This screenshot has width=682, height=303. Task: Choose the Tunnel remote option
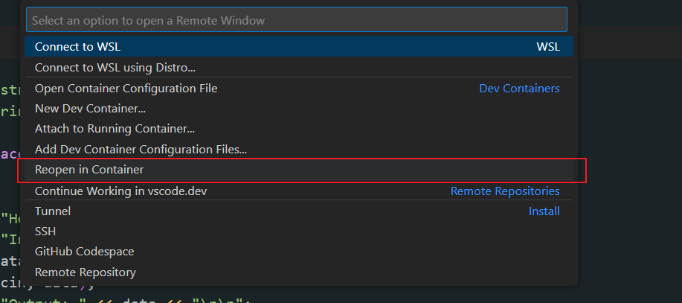[53, 211]
